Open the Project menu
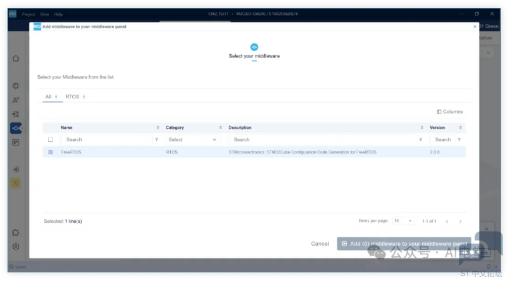The height and width of the screenshot is (283, 508). click(x=29, y=14)
